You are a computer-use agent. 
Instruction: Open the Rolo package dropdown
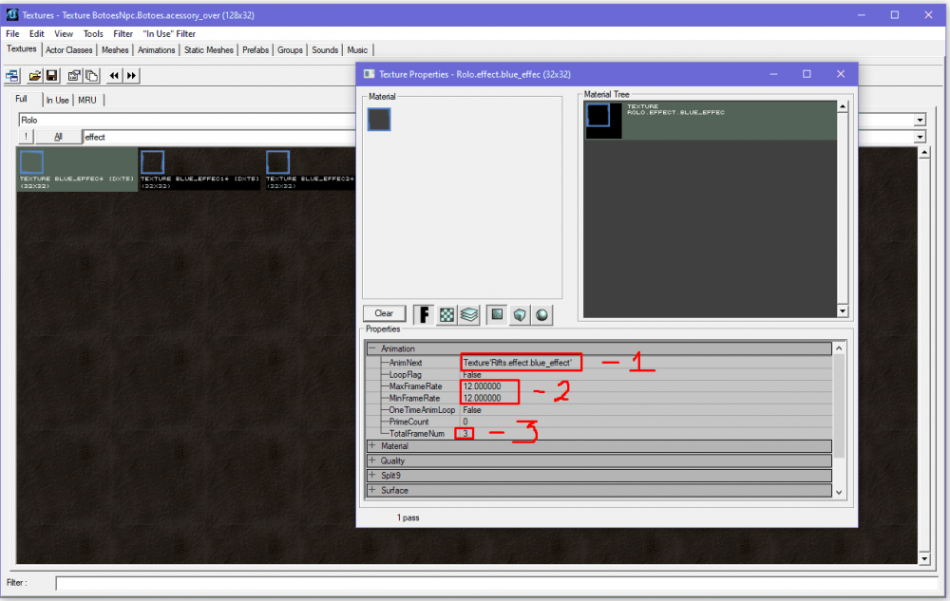[919, 121]
